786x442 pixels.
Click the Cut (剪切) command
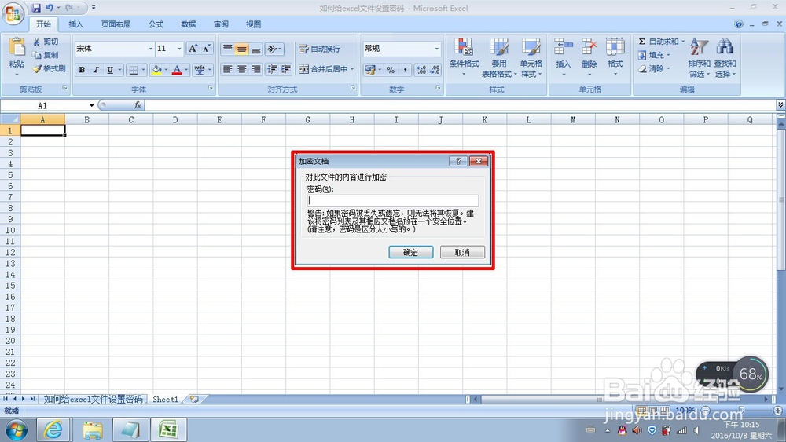pyautogui.click(x=46, y=42)
